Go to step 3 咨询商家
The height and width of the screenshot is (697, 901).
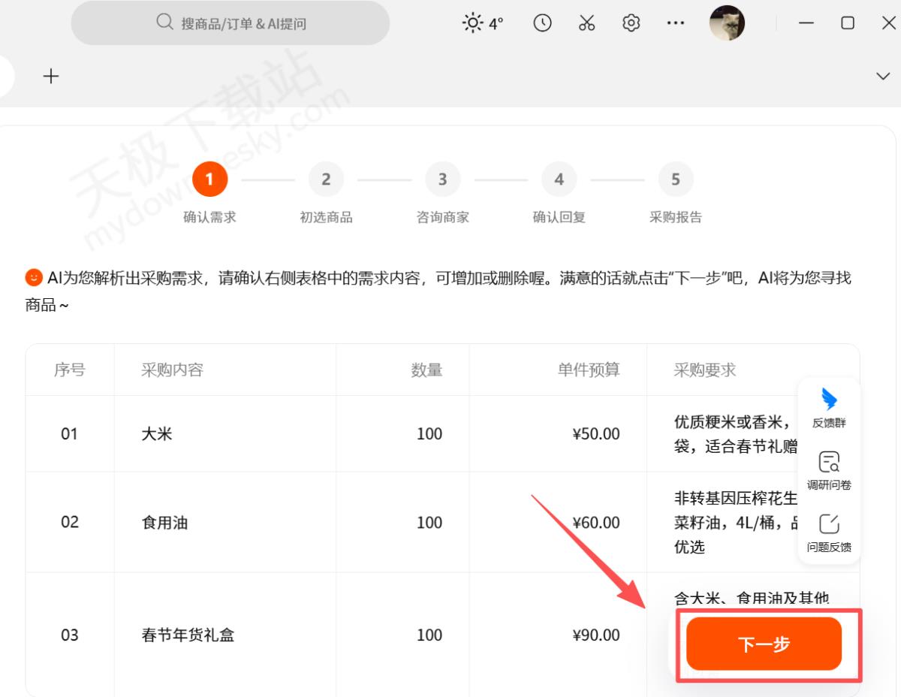pyautogui.click(x=442, y=180)
